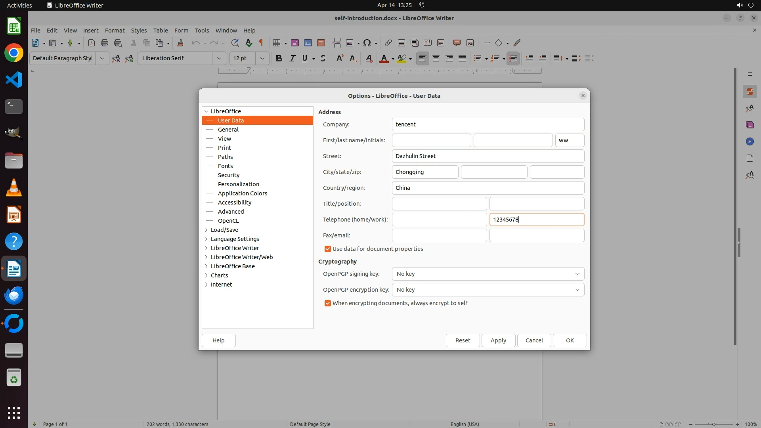Open OpenPGP signing key dropdown
Image resolution: width=761 pixels, height=428 pixels.
point(488,274)
